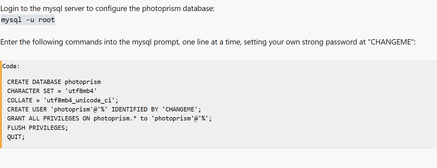Click the "mysql -u root" inline command

(x=28, y=20)
